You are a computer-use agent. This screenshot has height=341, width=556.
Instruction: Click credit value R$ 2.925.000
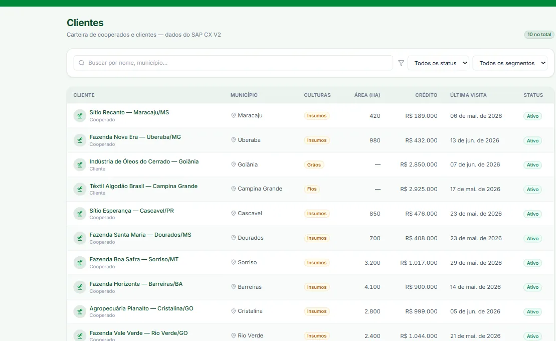point(419,189)
